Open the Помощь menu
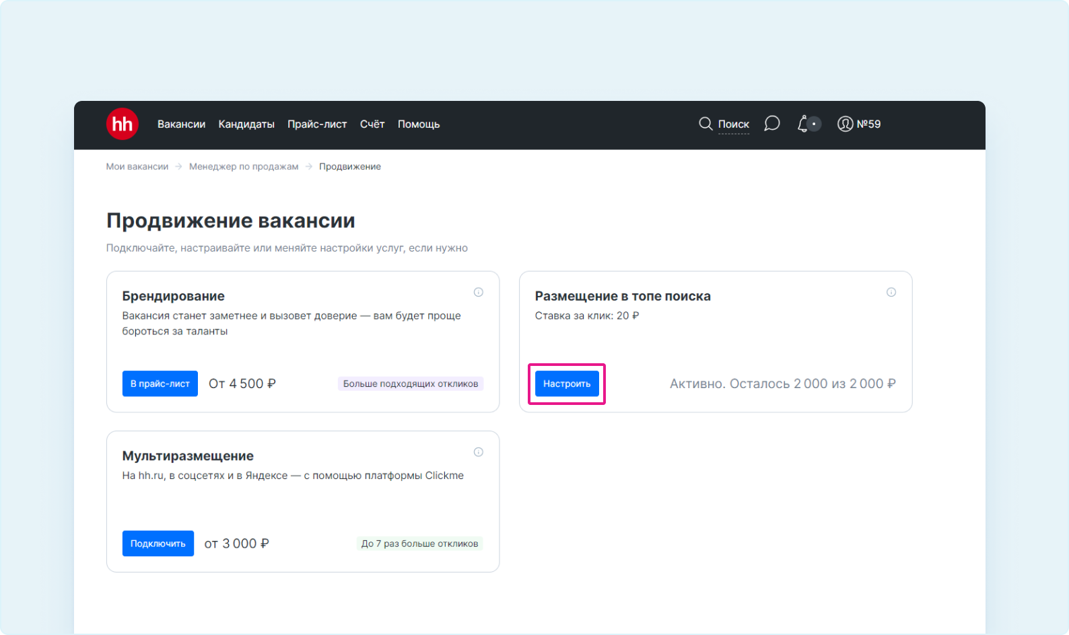This screenshot has height=635, width=1069. click(419, 124)
